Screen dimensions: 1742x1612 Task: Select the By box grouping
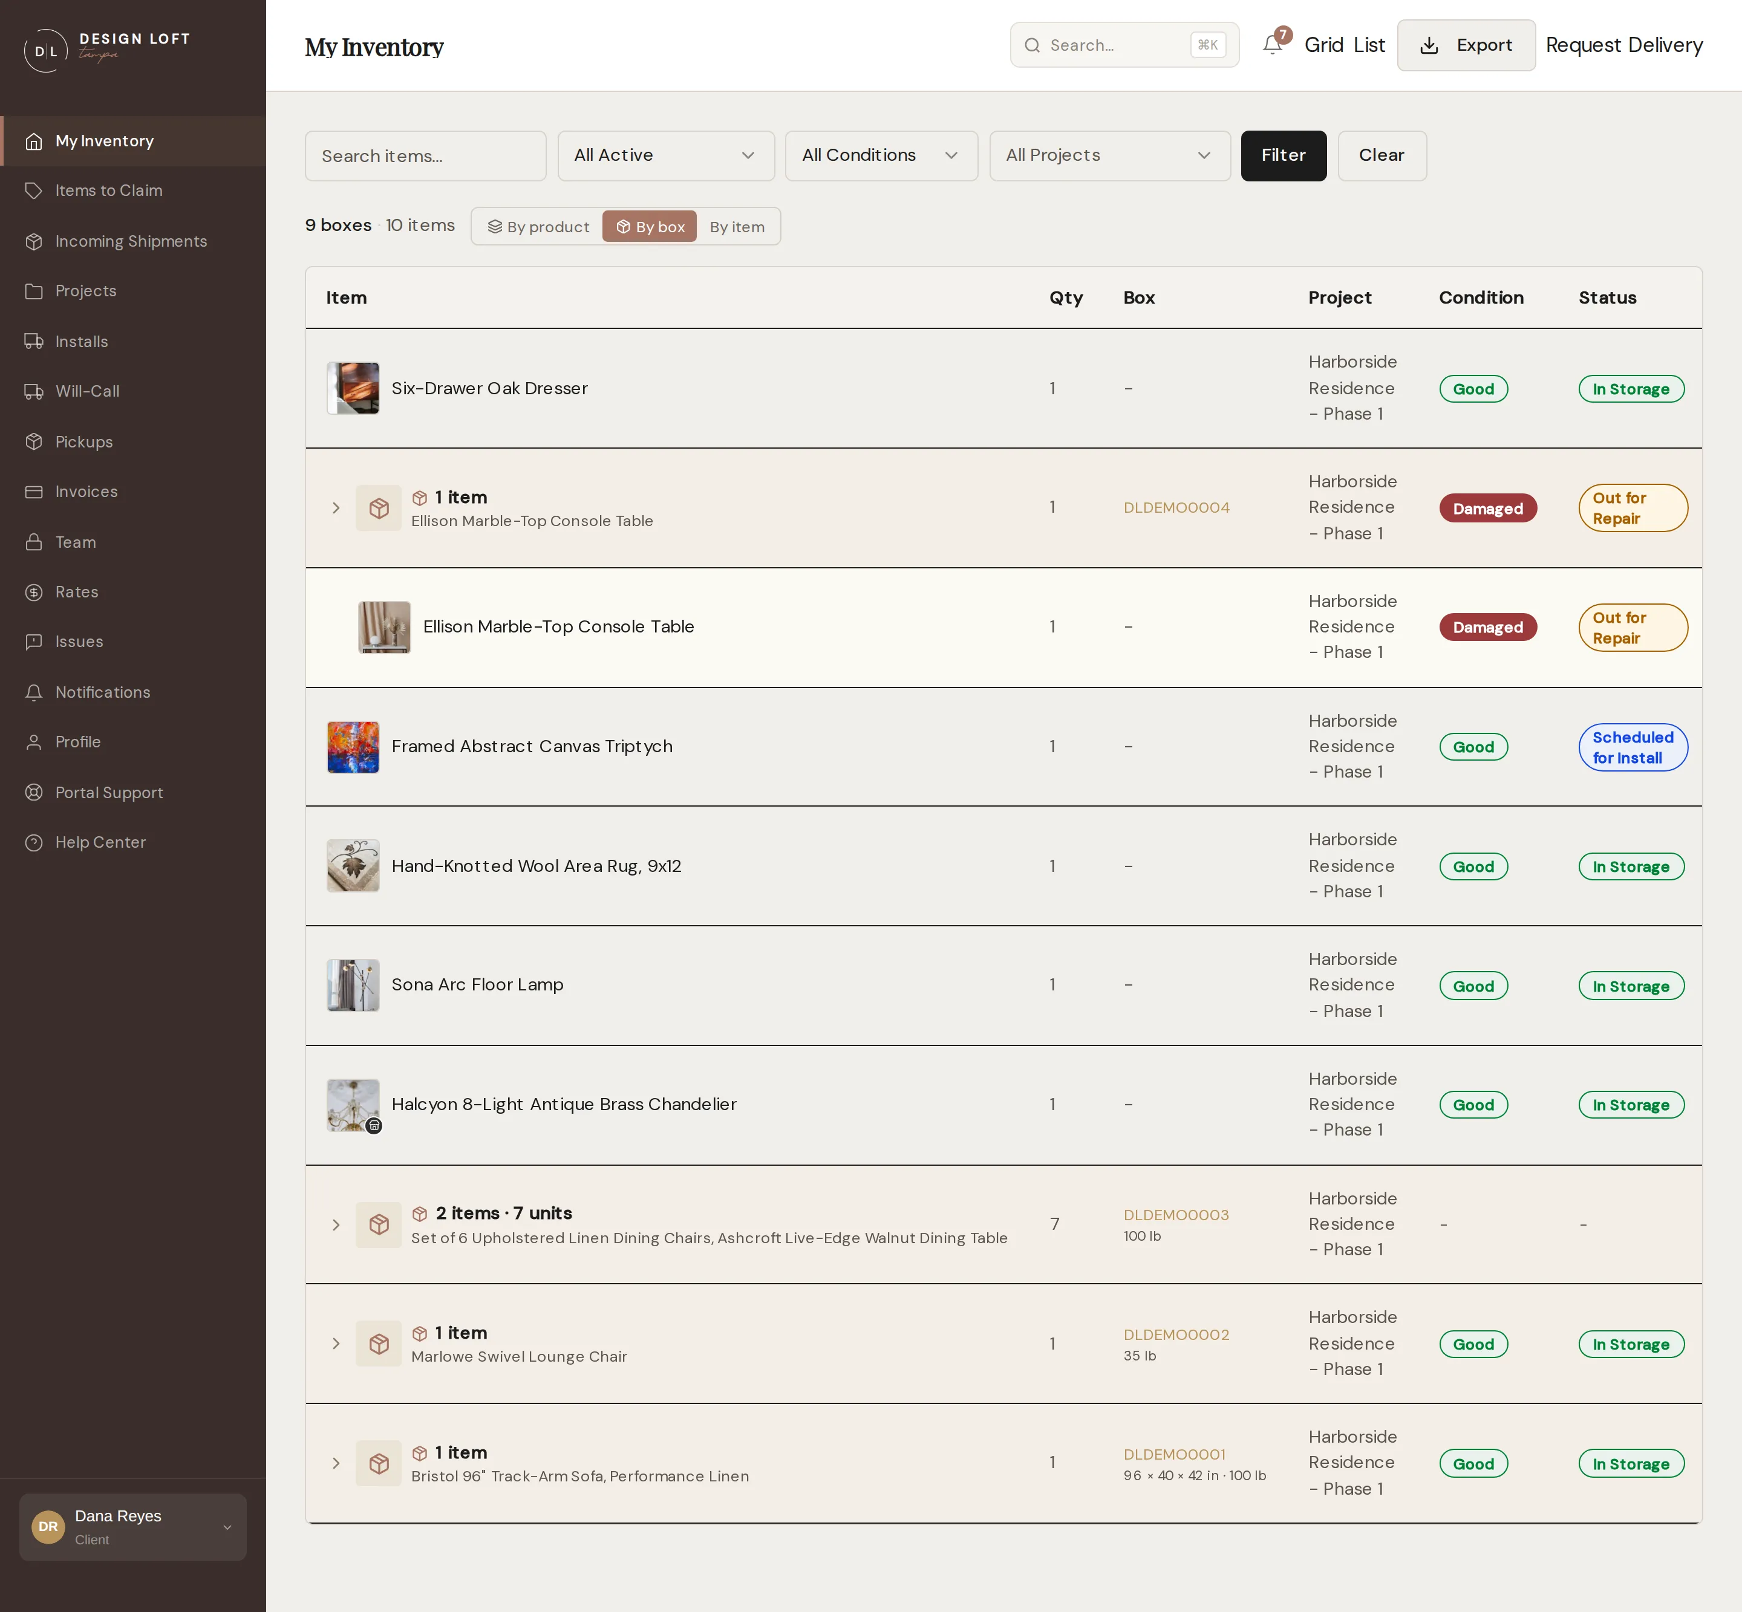(x=650, y=227)
